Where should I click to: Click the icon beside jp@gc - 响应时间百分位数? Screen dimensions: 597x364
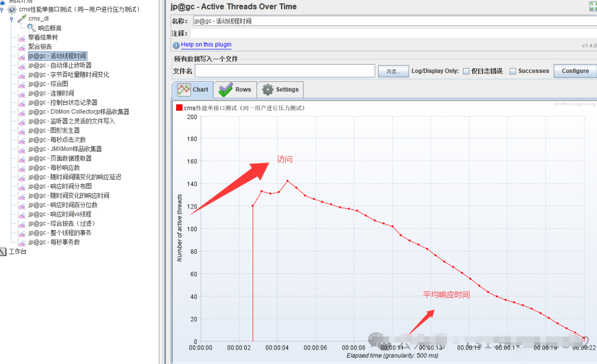22,205
